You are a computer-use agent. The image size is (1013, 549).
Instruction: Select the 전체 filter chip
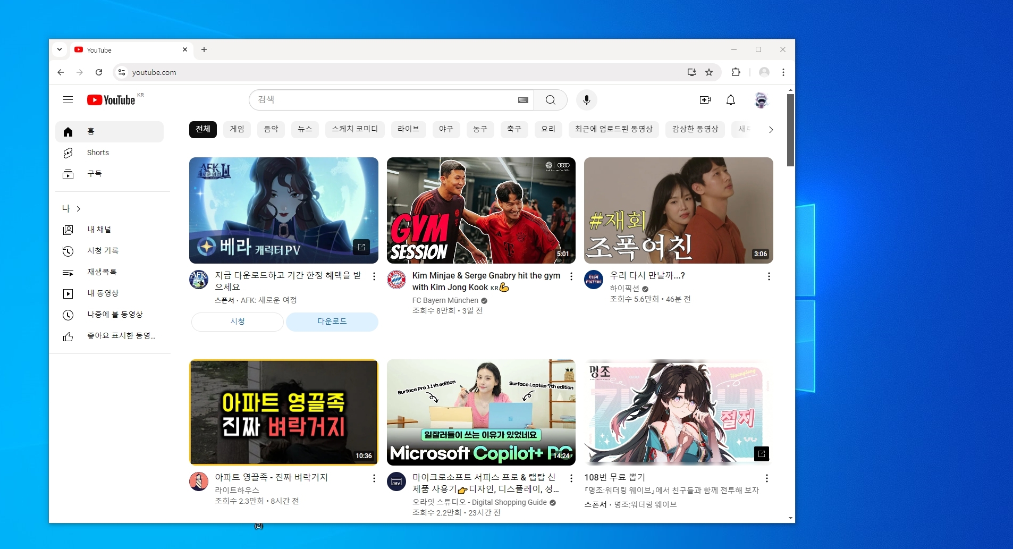point(203,129)
